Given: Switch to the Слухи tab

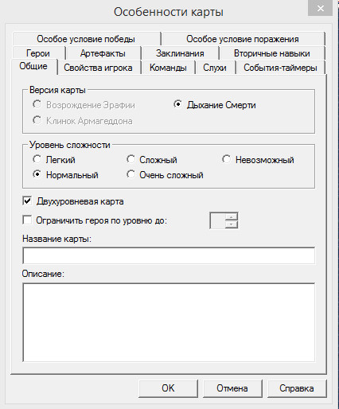Looking at the screenshot, I should (215, 68).
